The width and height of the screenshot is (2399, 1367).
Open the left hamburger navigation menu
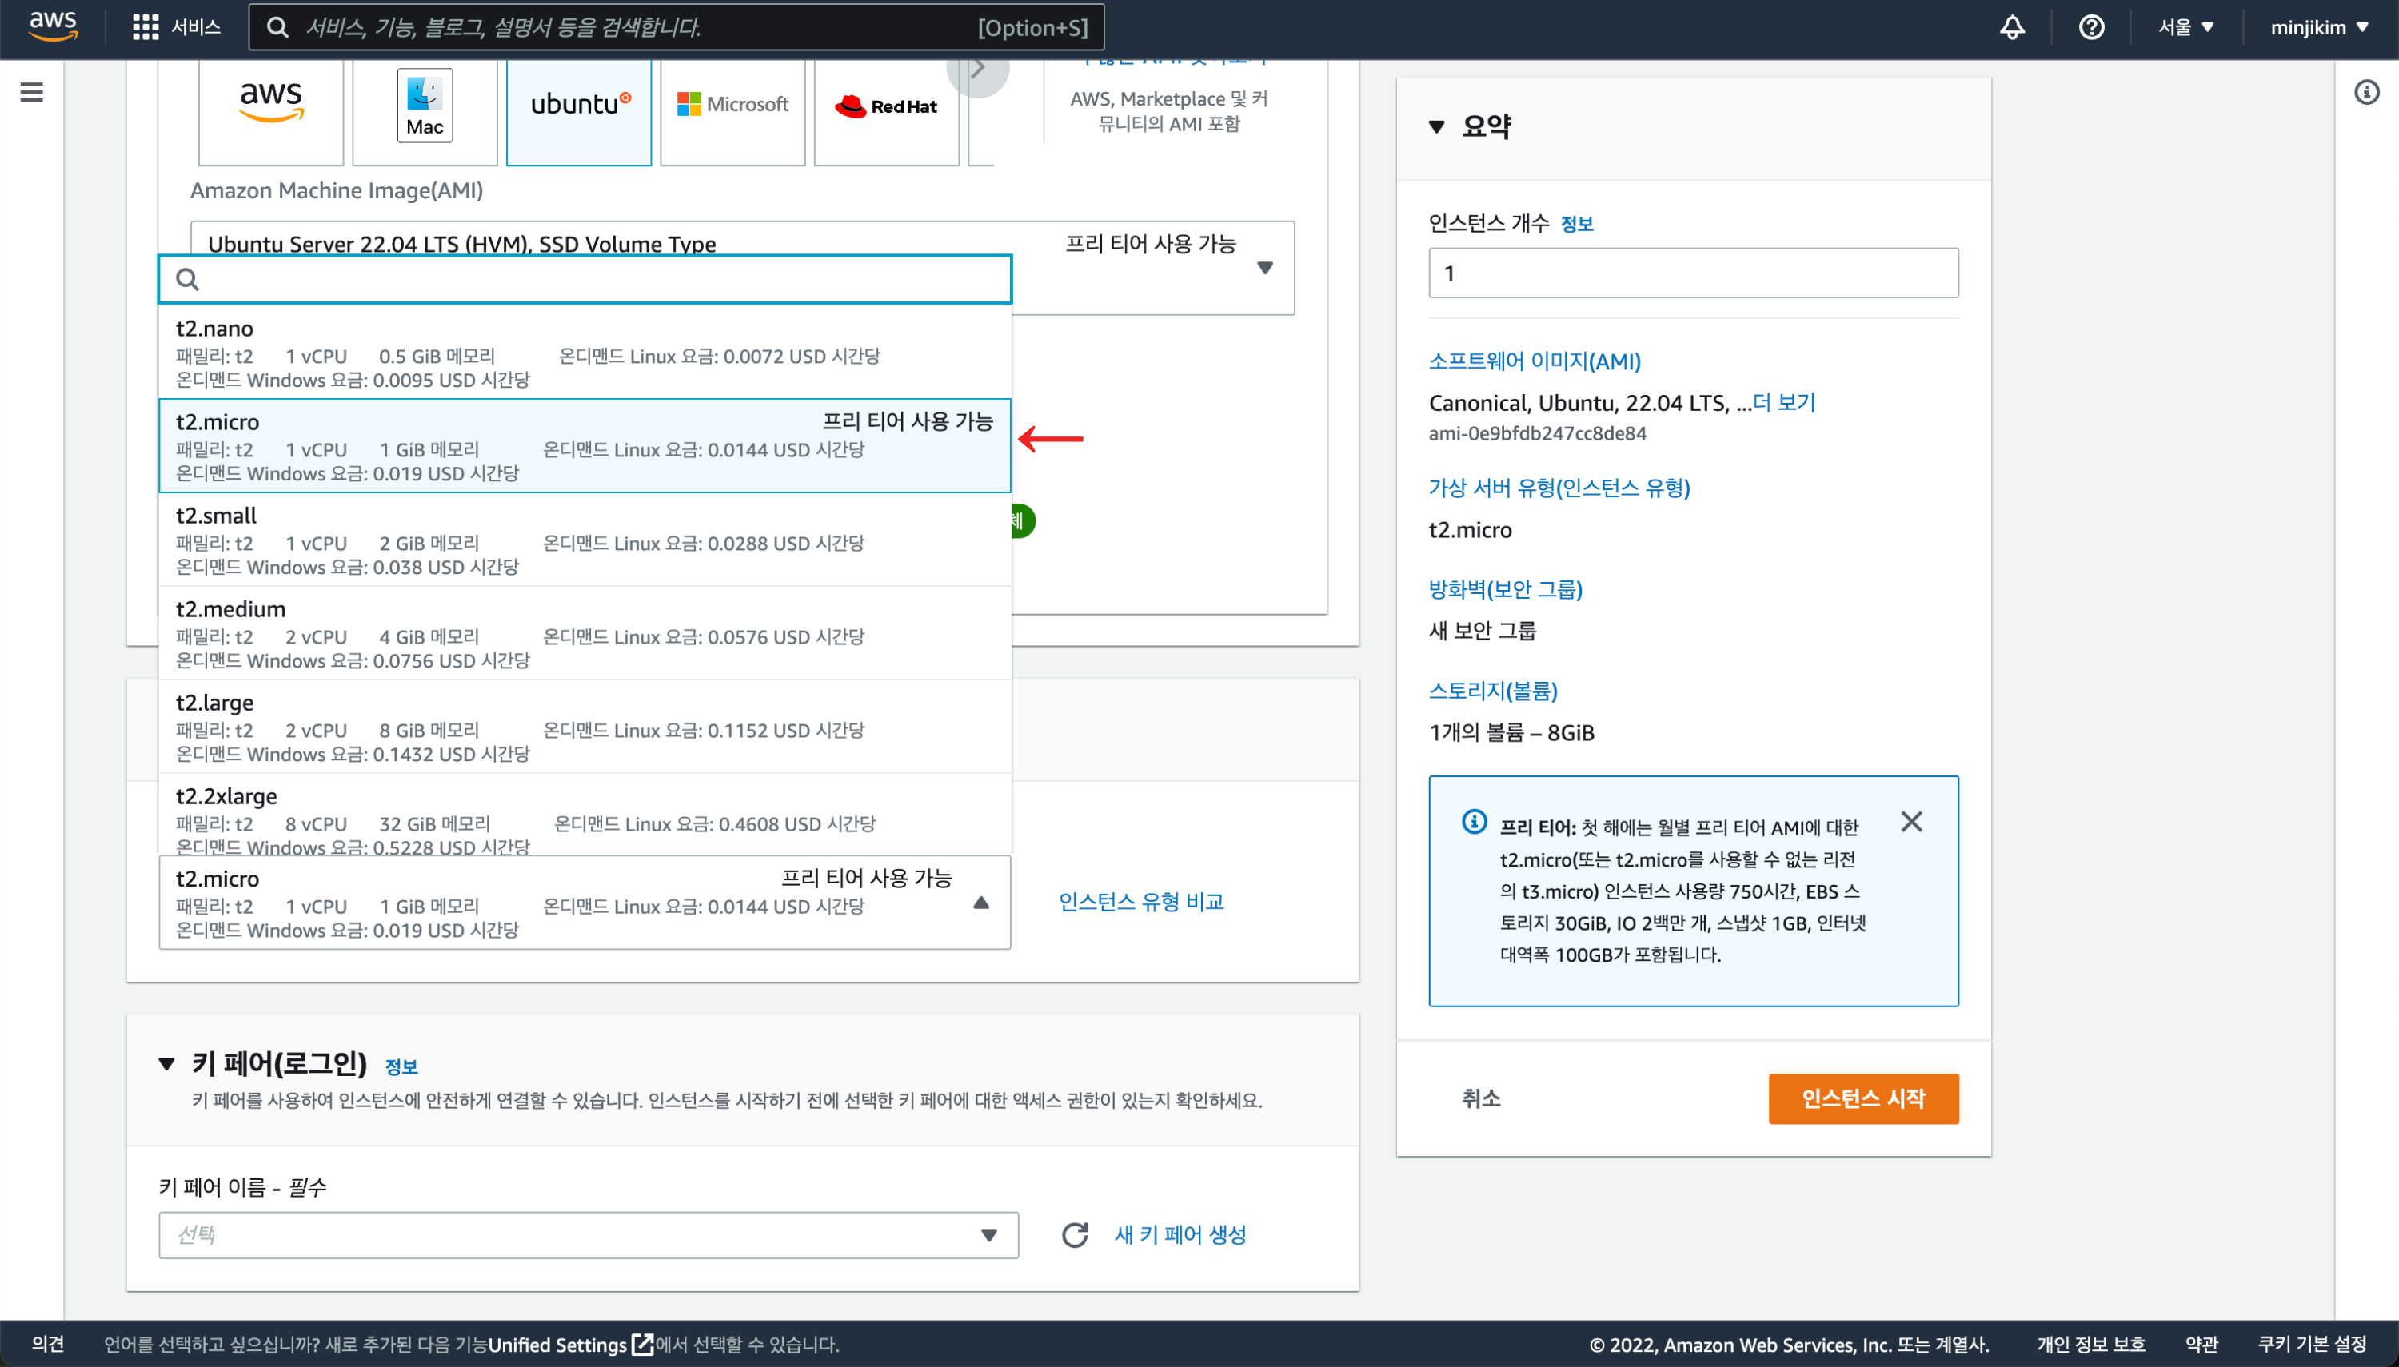click(32, 92)
